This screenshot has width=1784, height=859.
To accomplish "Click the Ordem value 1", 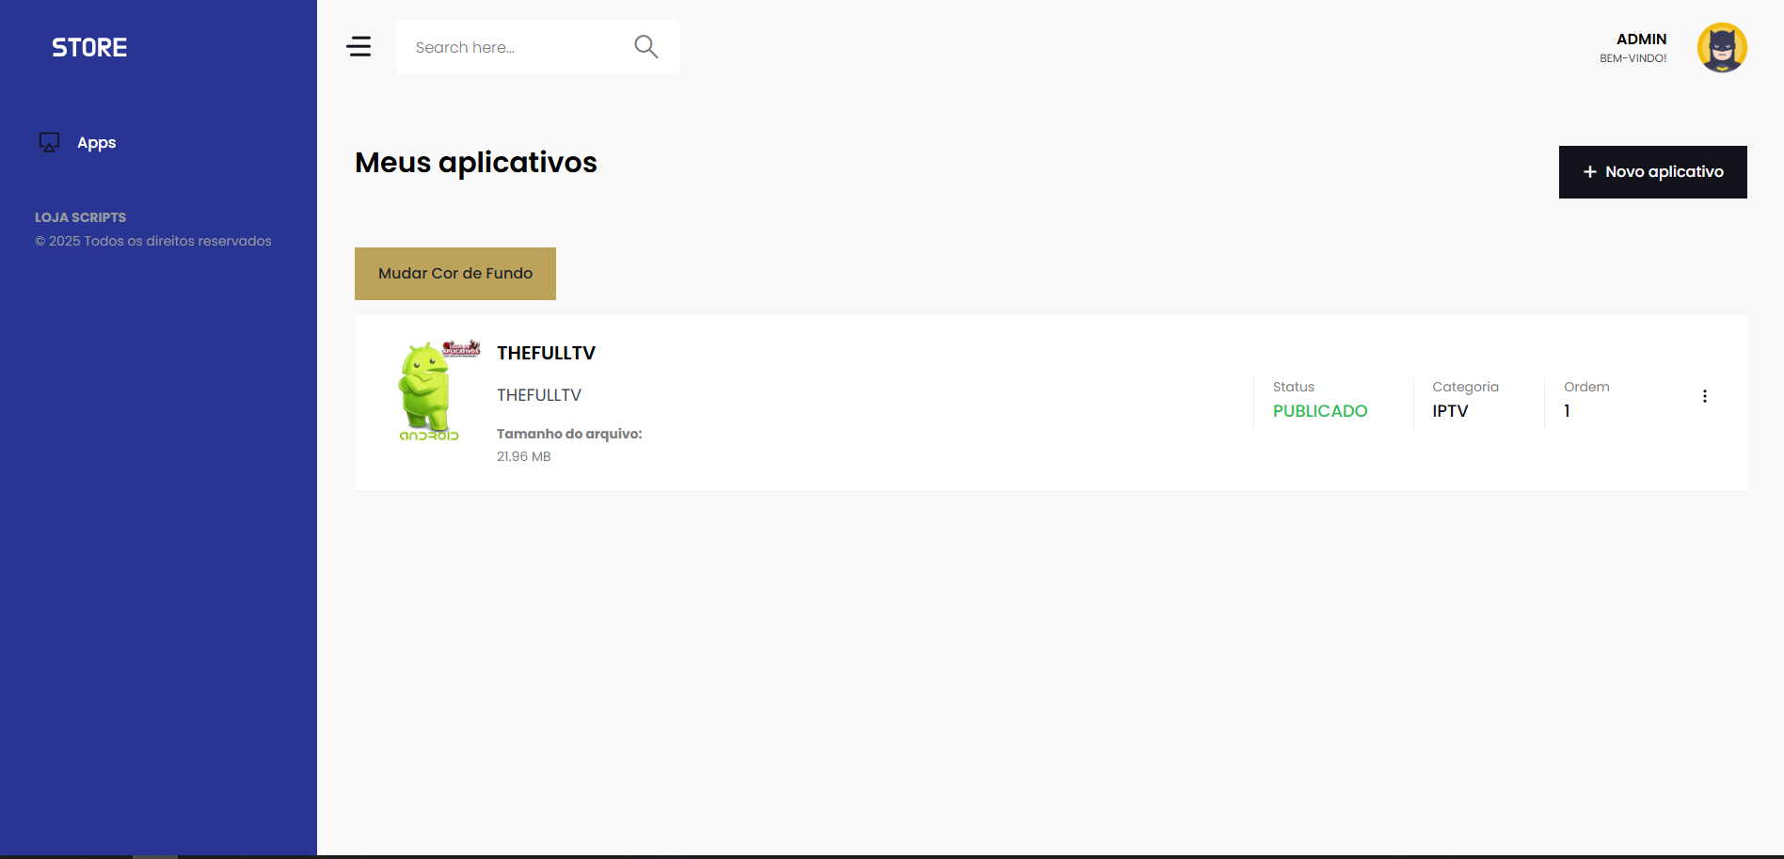I will [1567, 411].
